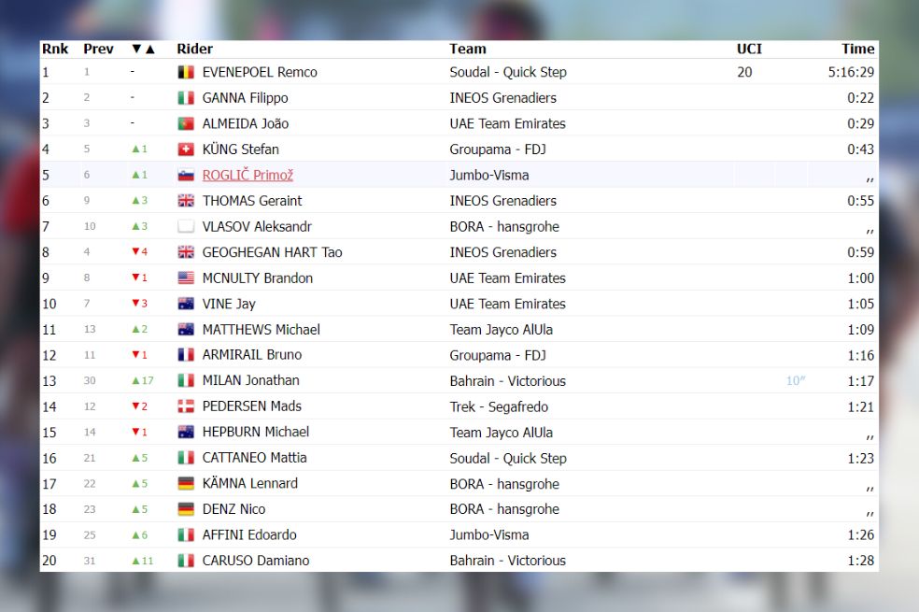
Task: Sort table by the UCI column header
Action: tap(749, 49)
